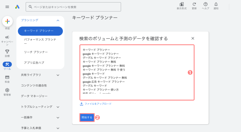The width and height of the screenshot is (241, 132).
Task: Expand 共有ライブラリ chevron
Action: (58, 75)
